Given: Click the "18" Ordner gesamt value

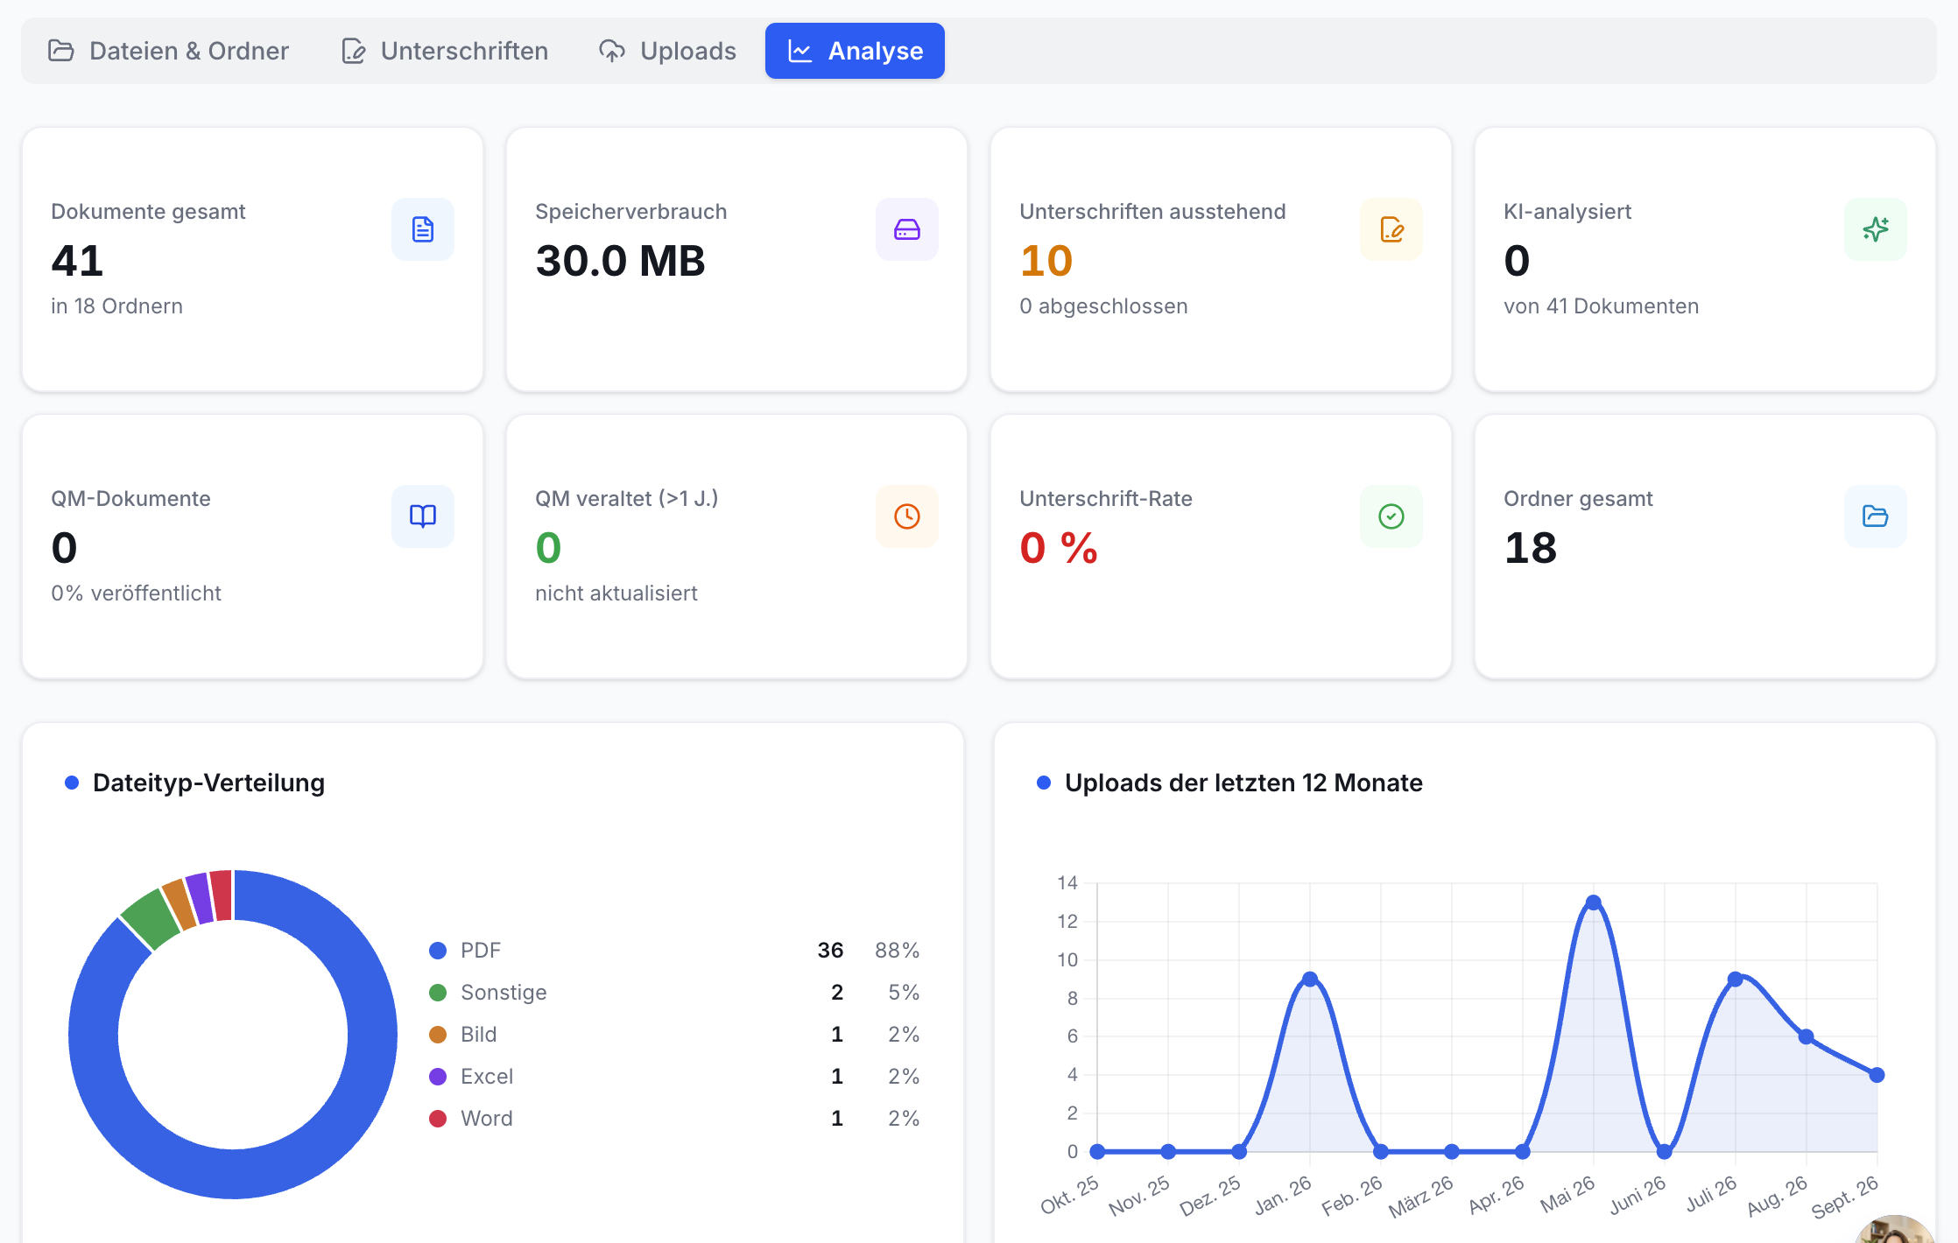Looking at the screenshot, I should tap(1531, 548).
